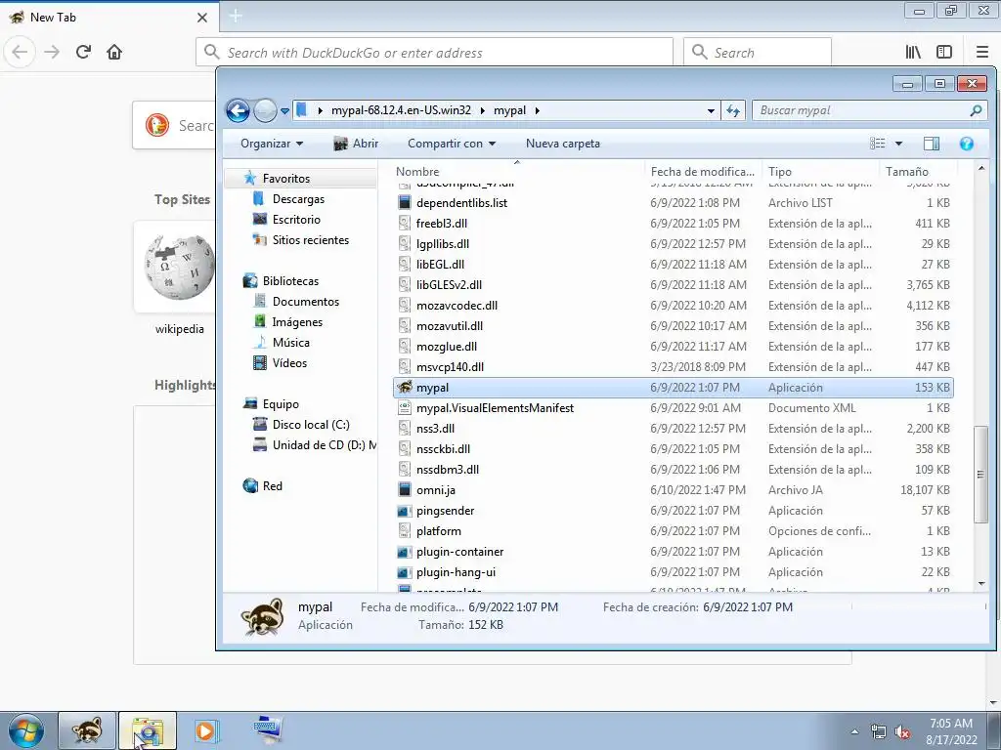The height and width of the screenshot is (750, 1001).
Task: Open Disco local (C:)
Action: coord(310,425)
